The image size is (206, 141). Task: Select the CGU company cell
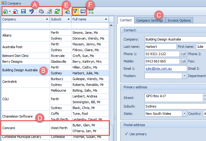click(25, 99)
